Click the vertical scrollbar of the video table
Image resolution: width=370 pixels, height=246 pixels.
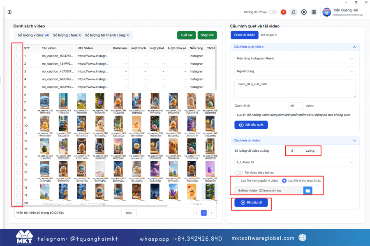pos(216,67)
